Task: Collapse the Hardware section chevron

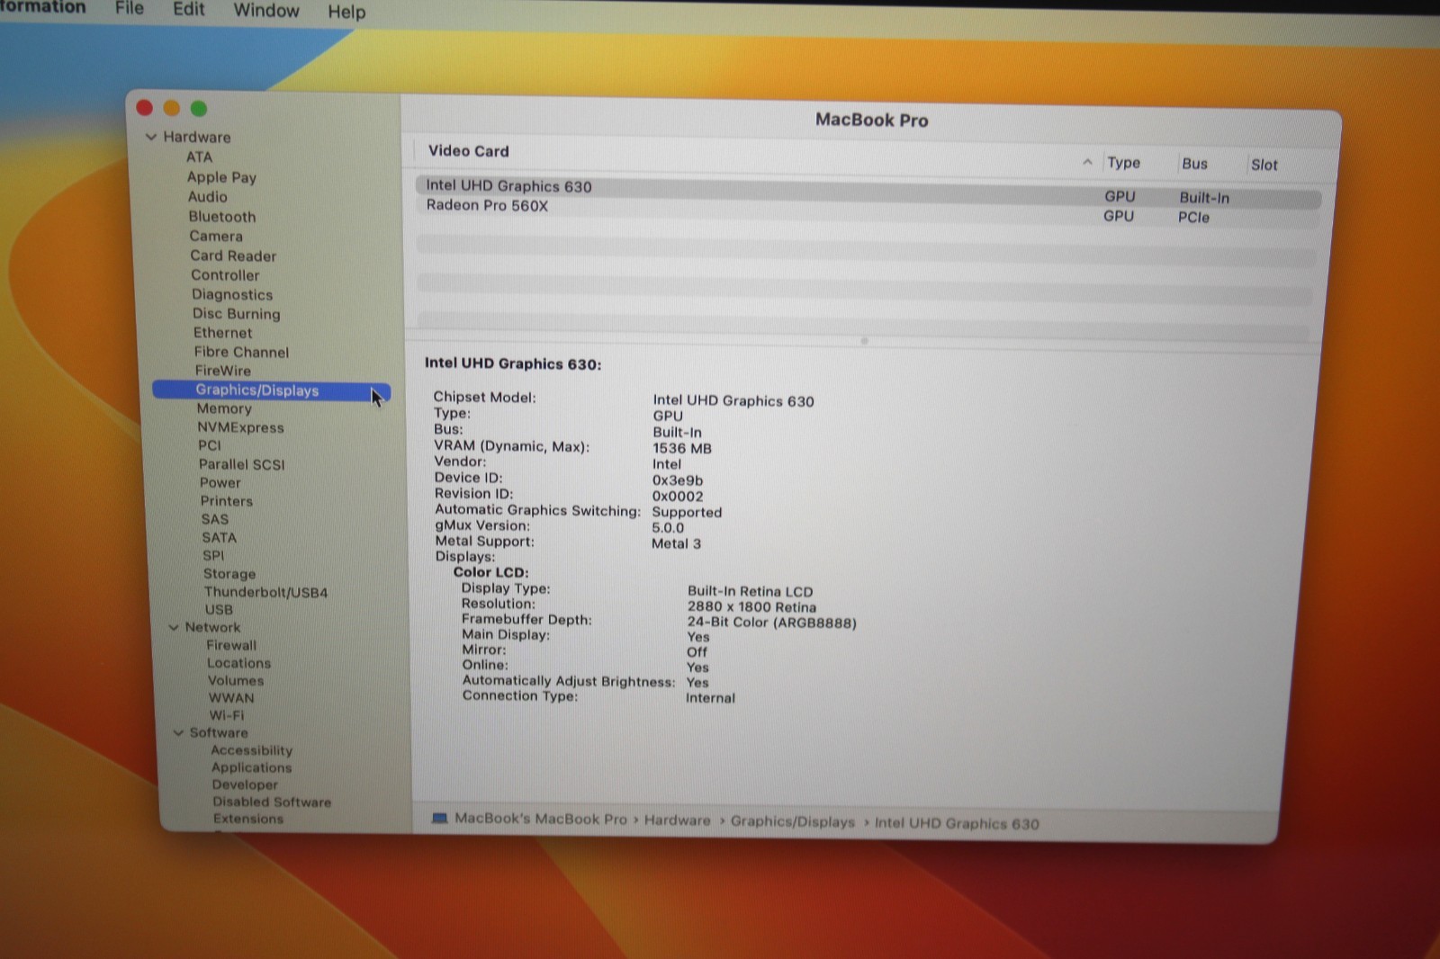Action: [x=151, y=137]
